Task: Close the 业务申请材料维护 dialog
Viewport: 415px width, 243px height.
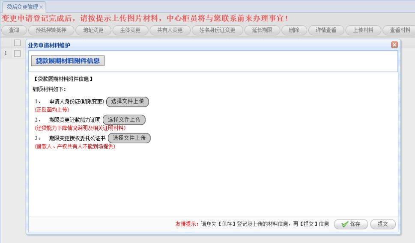Action: point(394,44)
